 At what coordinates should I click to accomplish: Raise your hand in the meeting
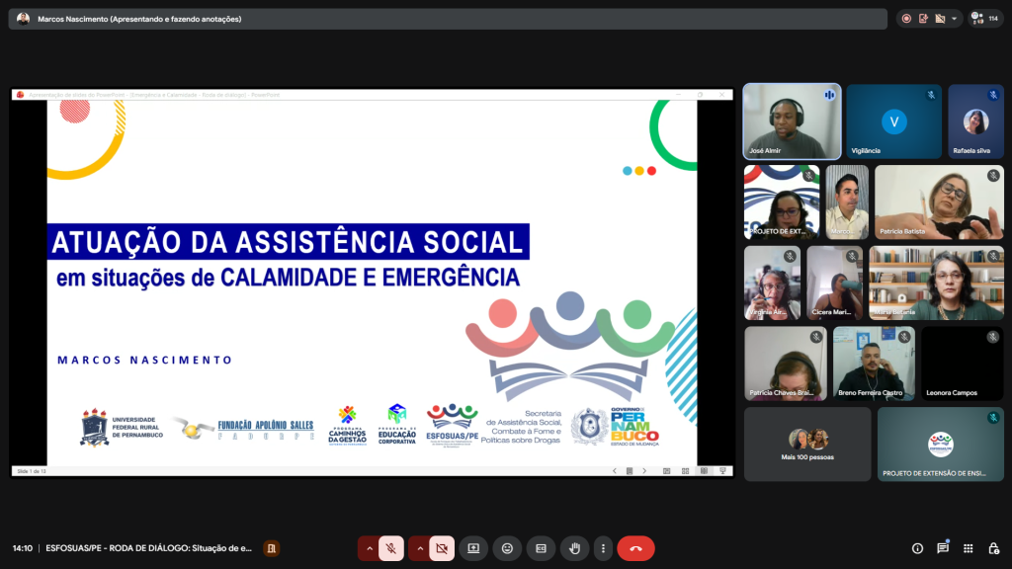click(573, 548)
